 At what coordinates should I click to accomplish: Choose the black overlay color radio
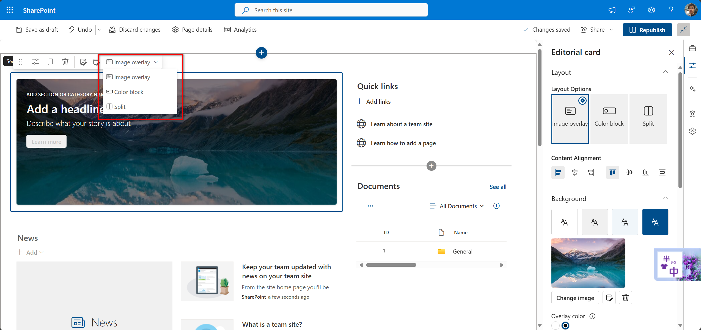(565, 325)
